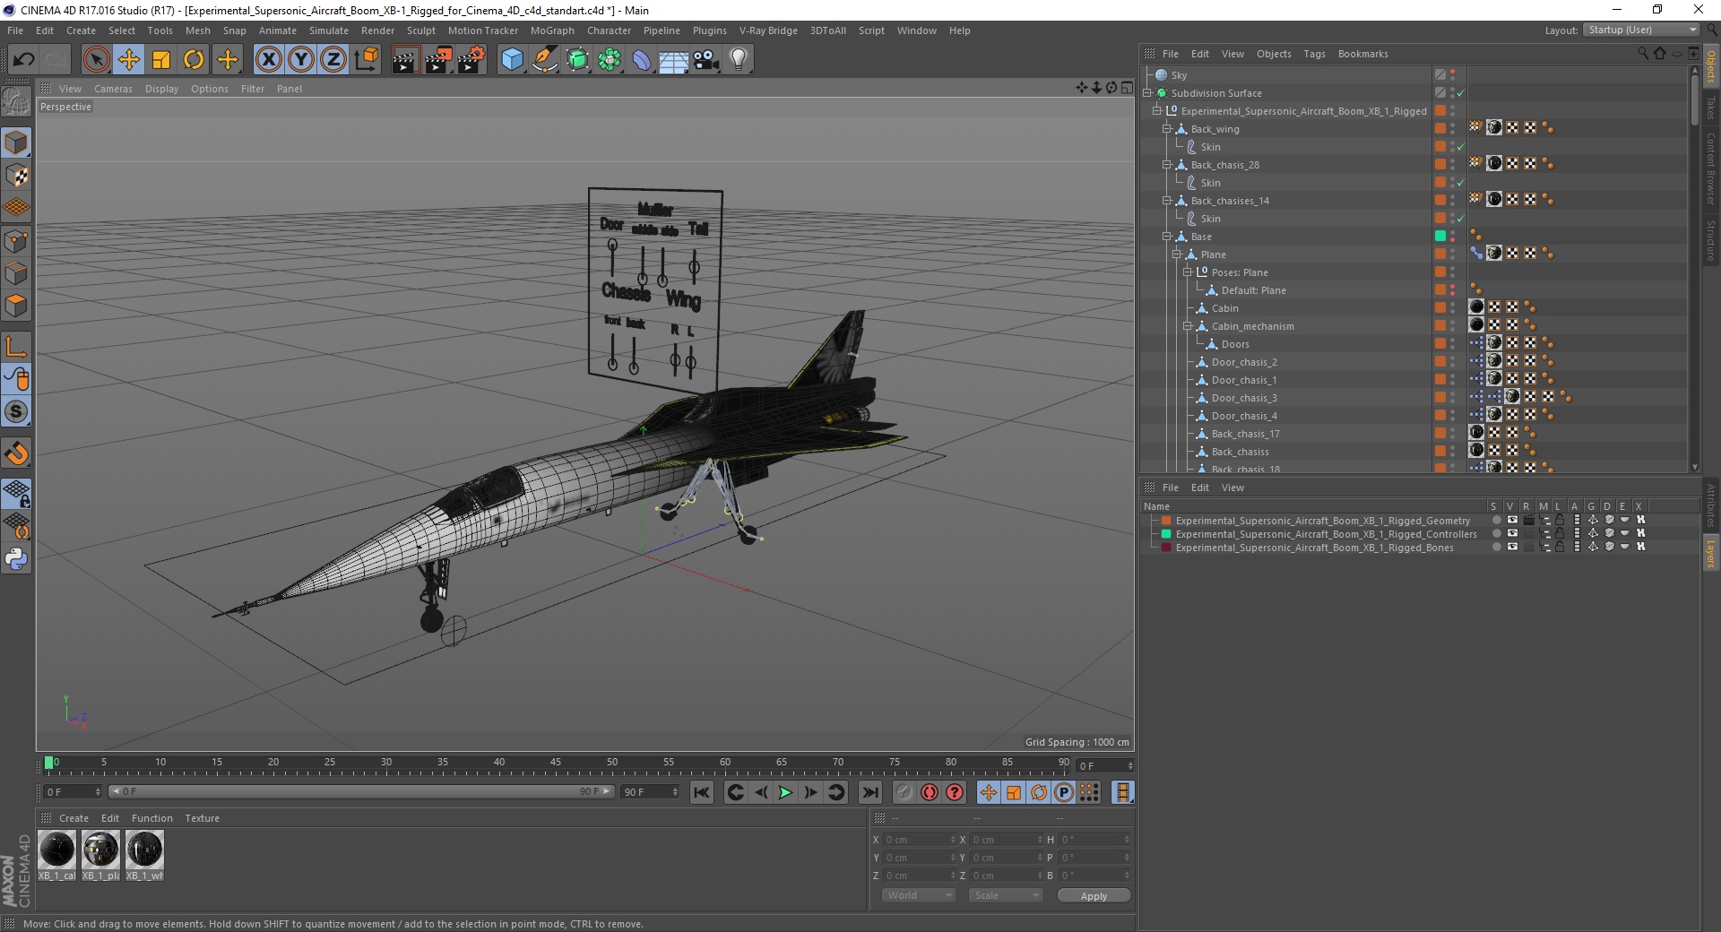Screen dimensions: 1721x932
Task: Click Make Editable icon in left sidebar
Action: 16,101
